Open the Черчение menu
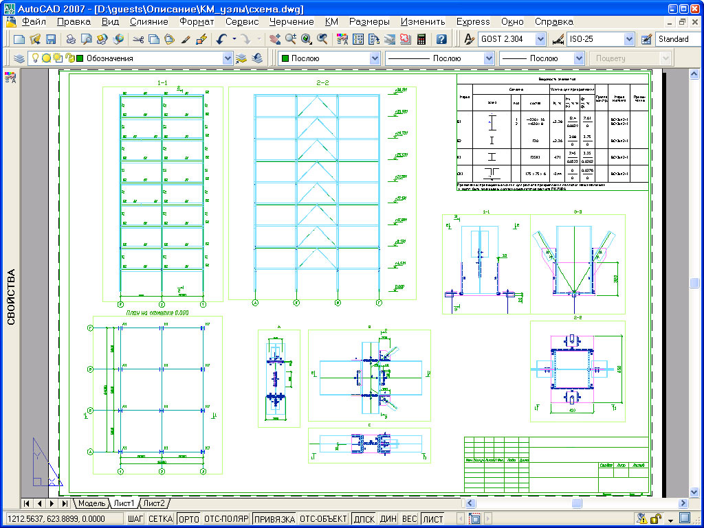 [x=291, y=22]
